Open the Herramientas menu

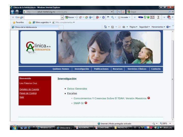tap(158, 27)
